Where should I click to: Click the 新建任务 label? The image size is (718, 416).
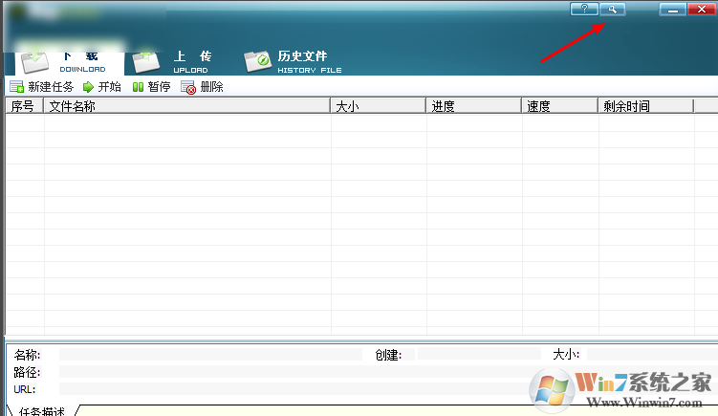[x=51, y=87]
